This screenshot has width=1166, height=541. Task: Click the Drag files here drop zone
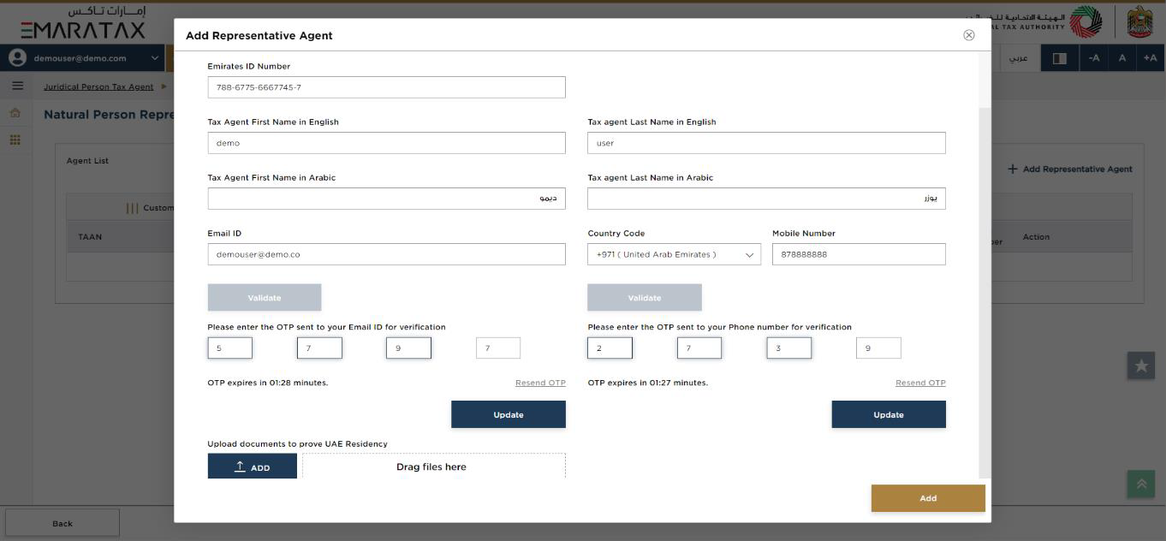point(433,467)
